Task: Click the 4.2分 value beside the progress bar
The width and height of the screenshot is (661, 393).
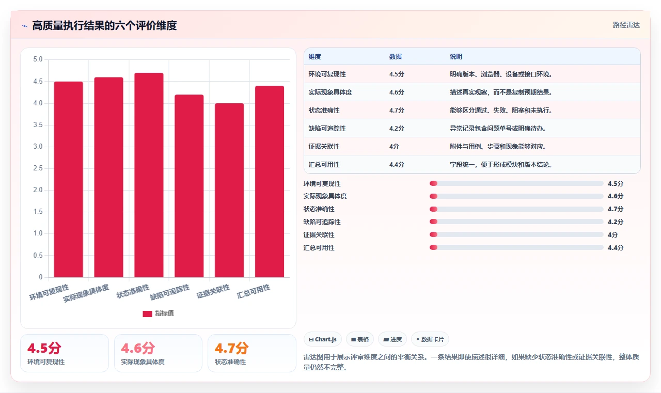Action: pyautogui.click(x=616, y=222)
